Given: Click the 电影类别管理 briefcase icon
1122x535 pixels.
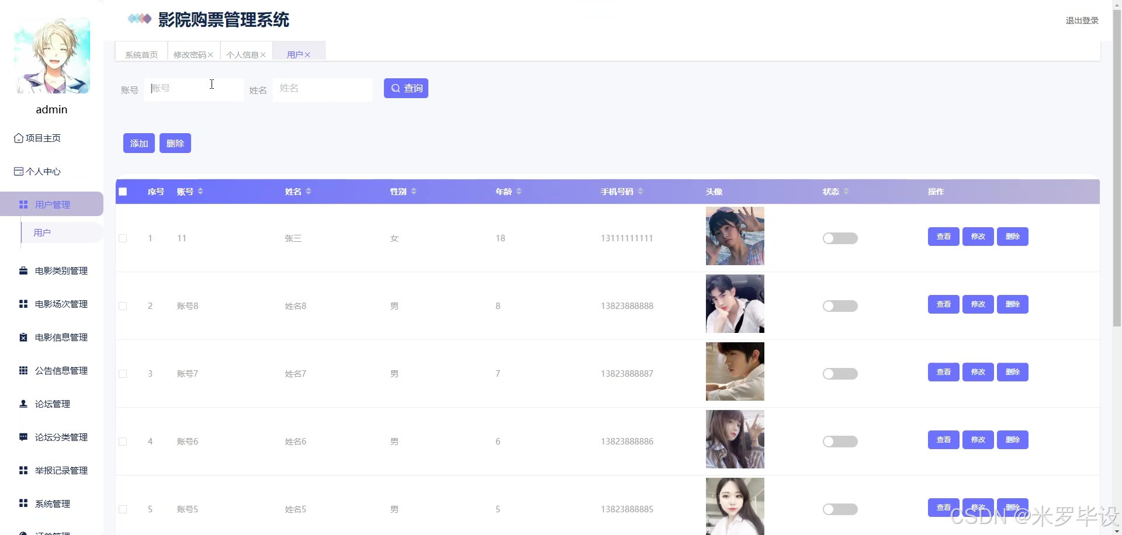Looking at the screenshot, I should [x=23, y=270].
